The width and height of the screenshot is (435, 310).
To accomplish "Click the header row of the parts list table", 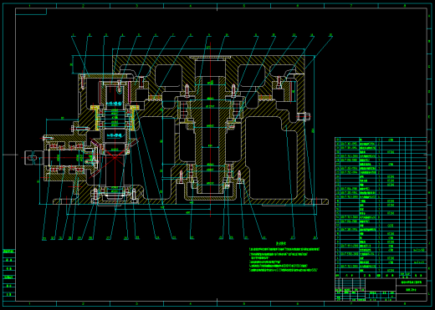I will pyautogui.click(x=381, y=275).
